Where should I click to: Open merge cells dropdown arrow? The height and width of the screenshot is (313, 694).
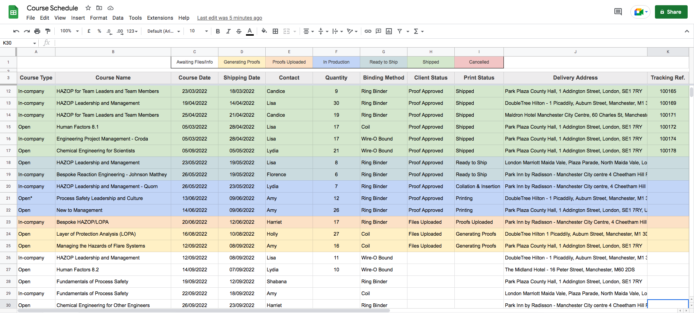click(x=295, y=32)
